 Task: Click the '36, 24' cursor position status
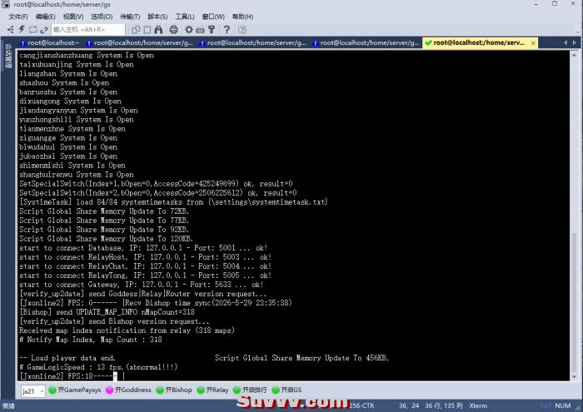(x=409, y=405)
